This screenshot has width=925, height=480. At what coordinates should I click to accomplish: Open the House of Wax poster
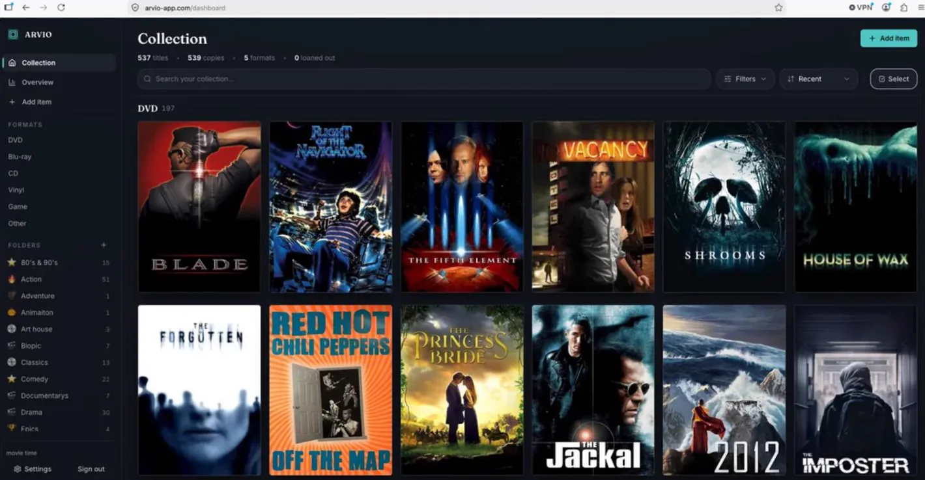(856, 207)
